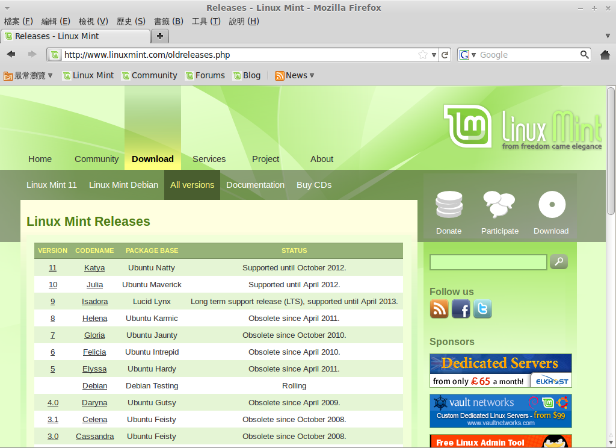
Task: Open the Community bookmark in the toolbar
Action: tap(150, 75)
